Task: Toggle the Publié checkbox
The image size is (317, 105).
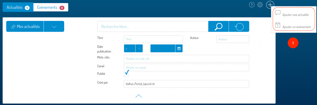Action: point(126,74)
